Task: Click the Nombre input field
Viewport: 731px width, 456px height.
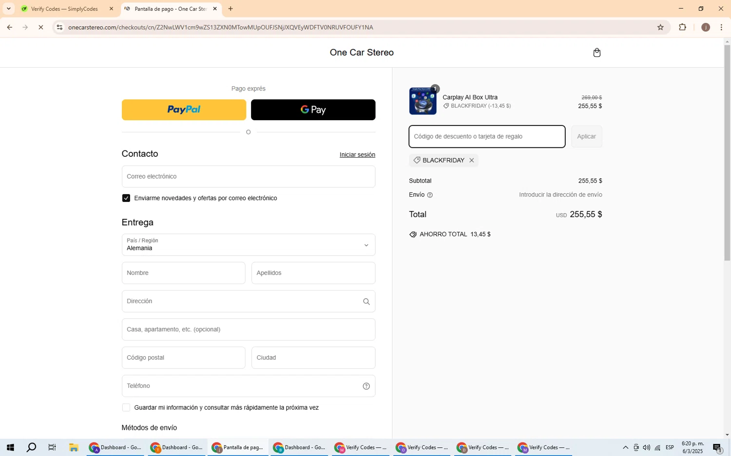Action: click(183, 273)
